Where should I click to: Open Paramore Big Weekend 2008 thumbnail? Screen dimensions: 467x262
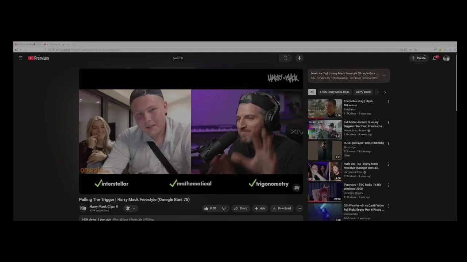point(325,192)
